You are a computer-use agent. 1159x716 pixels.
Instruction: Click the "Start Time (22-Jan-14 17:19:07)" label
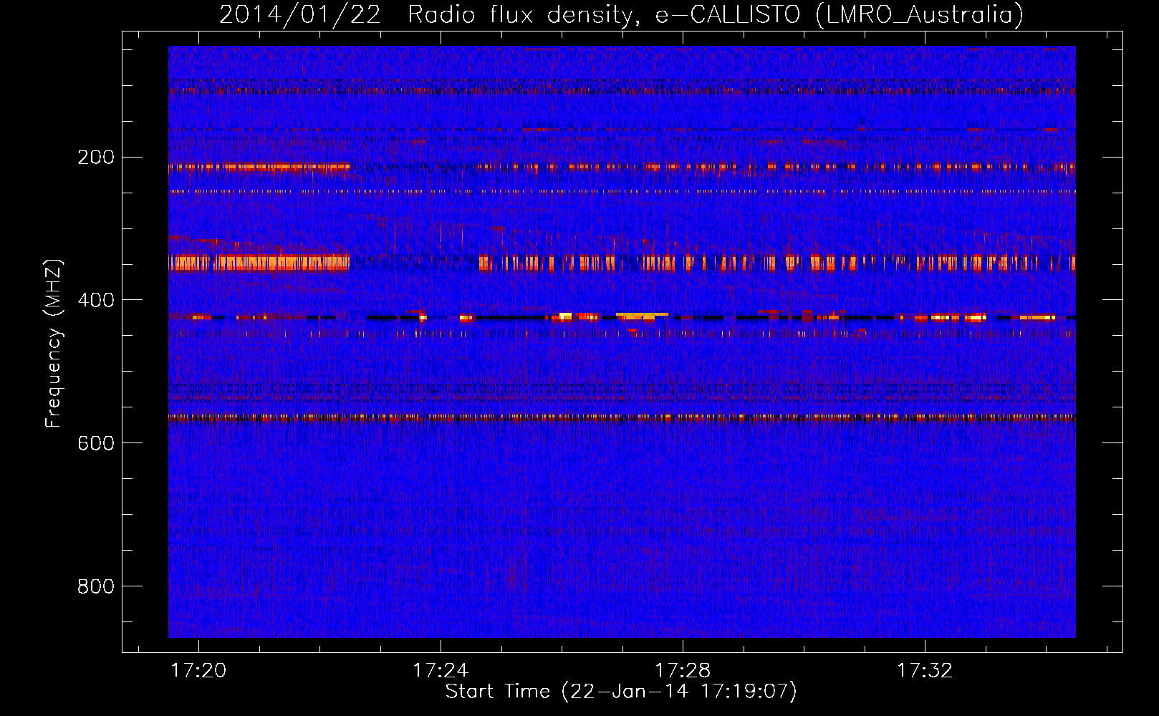[x=621, y=692]
